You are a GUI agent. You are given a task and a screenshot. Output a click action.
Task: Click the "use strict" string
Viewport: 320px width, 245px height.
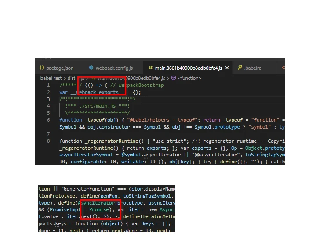point(171,141)
